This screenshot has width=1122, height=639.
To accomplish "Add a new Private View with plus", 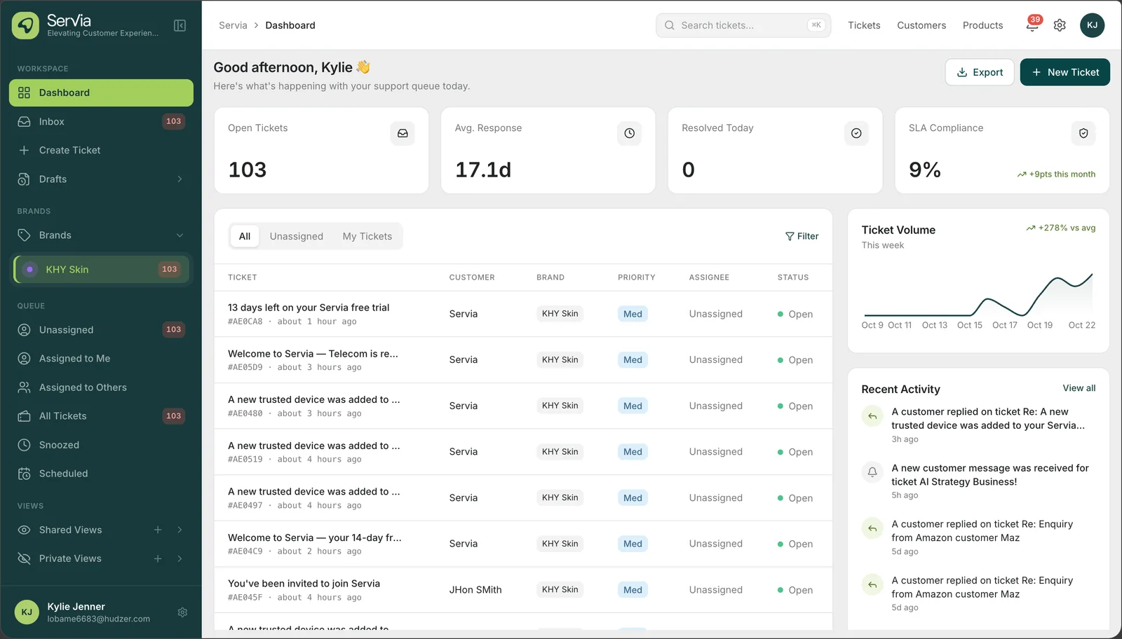I will (158, 558).
